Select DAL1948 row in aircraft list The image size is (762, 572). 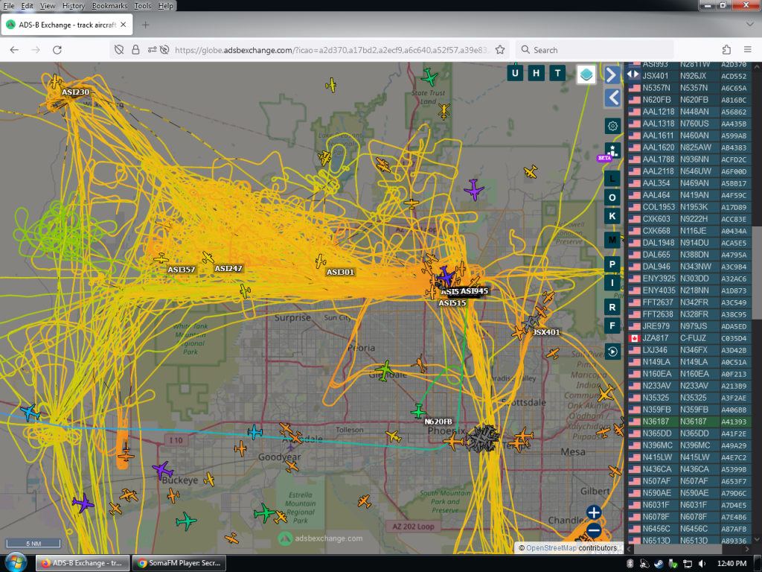(689, 243)
